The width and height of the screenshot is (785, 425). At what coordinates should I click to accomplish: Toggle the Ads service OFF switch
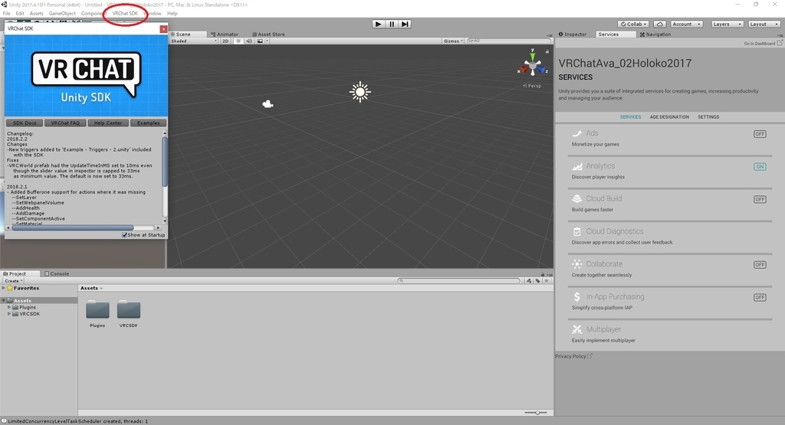click(760, 134)
